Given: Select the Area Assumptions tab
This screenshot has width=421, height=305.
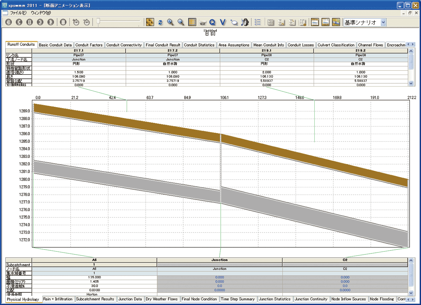Looking at the screenshot, I should (234, 45).
